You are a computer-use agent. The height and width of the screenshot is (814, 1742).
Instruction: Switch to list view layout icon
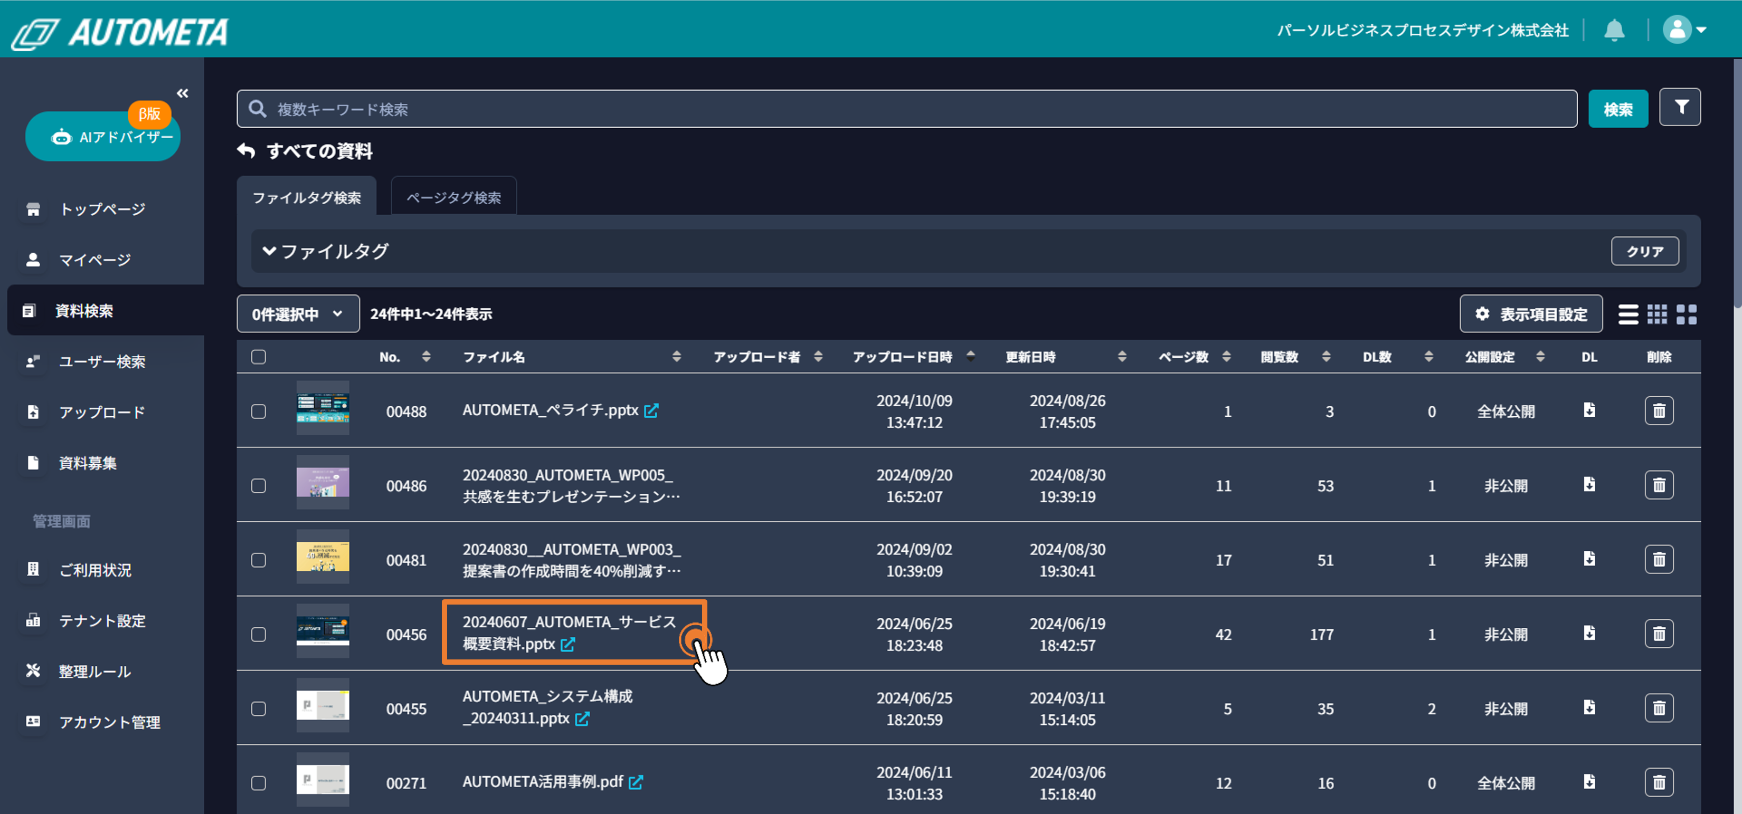coord(1628,315)
